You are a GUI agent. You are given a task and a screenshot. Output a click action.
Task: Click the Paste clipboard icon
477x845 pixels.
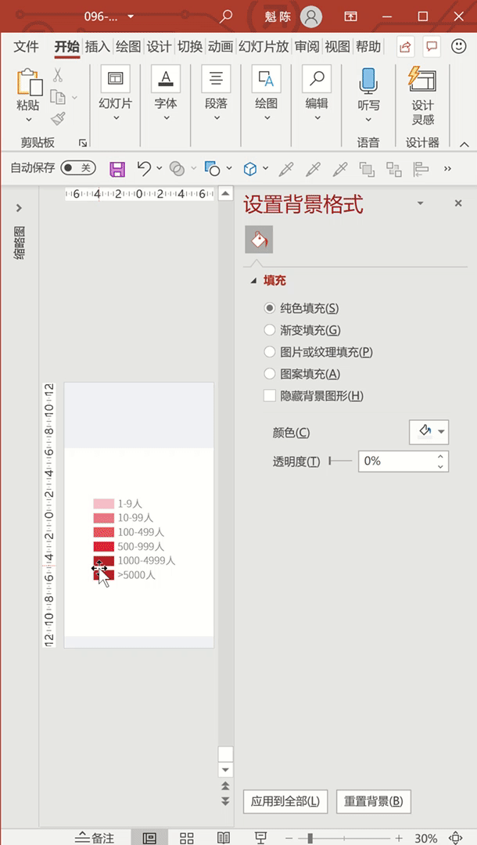(29, 82)
